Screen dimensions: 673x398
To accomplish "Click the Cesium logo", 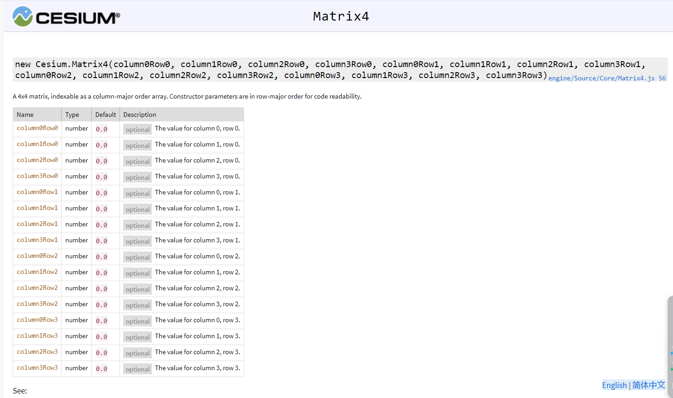I will tap(66, 16).
